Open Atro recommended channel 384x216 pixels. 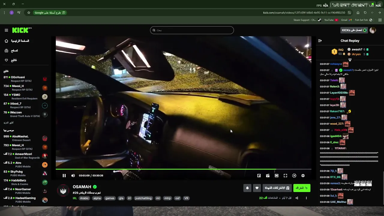25,164
